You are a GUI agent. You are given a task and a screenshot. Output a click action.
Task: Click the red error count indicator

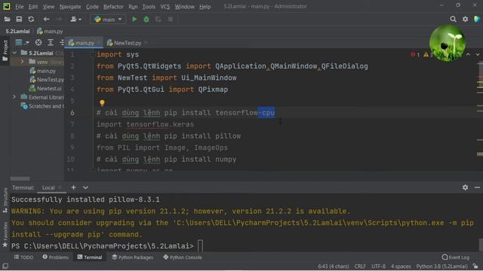415,55
